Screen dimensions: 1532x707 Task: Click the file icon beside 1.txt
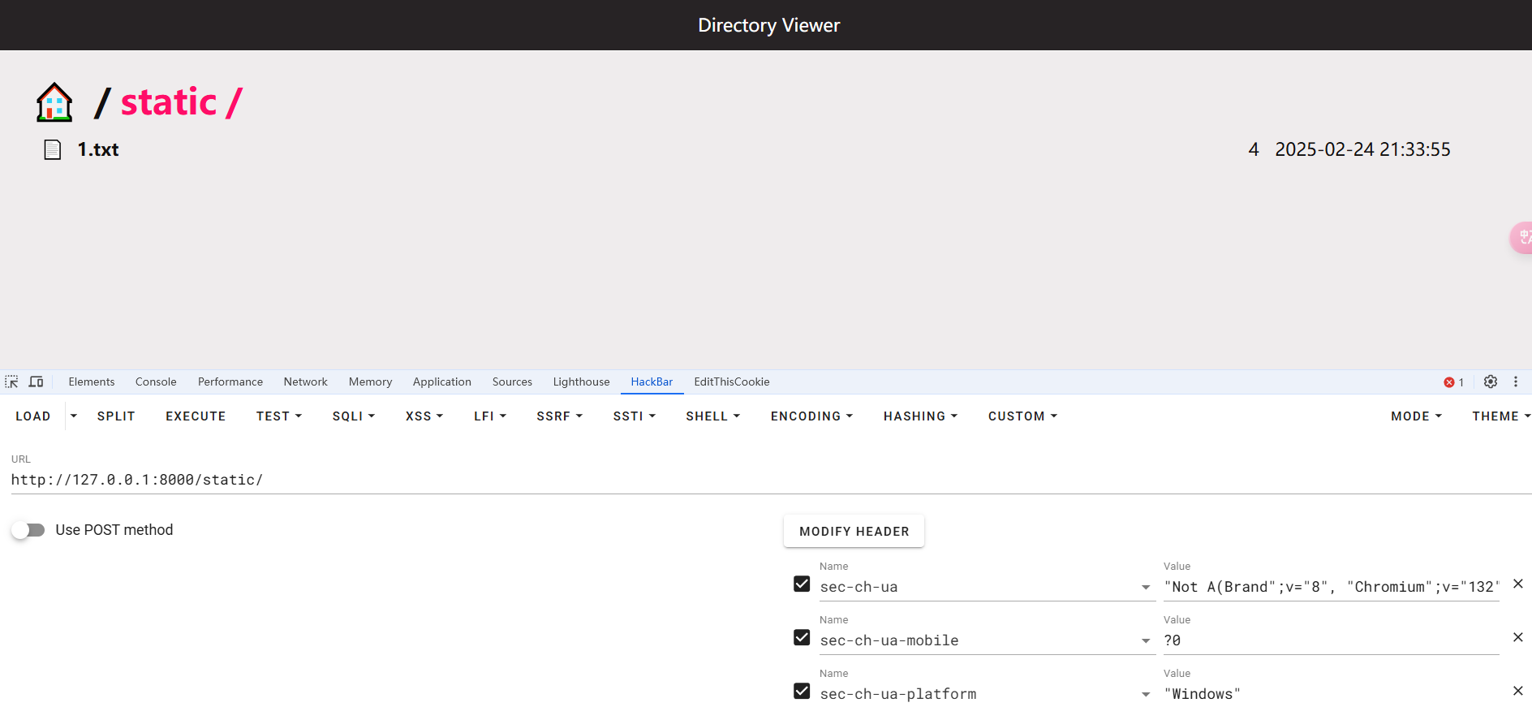point(53,150)
